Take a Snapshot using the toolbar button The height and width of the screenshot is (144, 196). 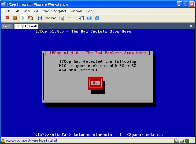coord(47,18)
